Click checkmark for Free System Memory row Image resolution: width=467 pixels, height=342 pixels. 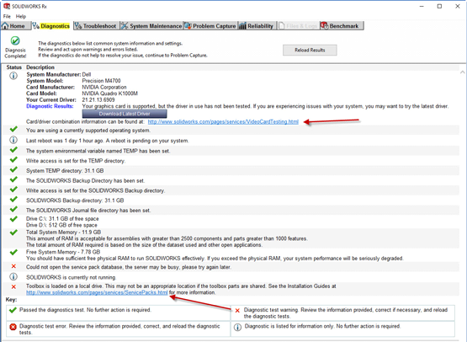13,253
